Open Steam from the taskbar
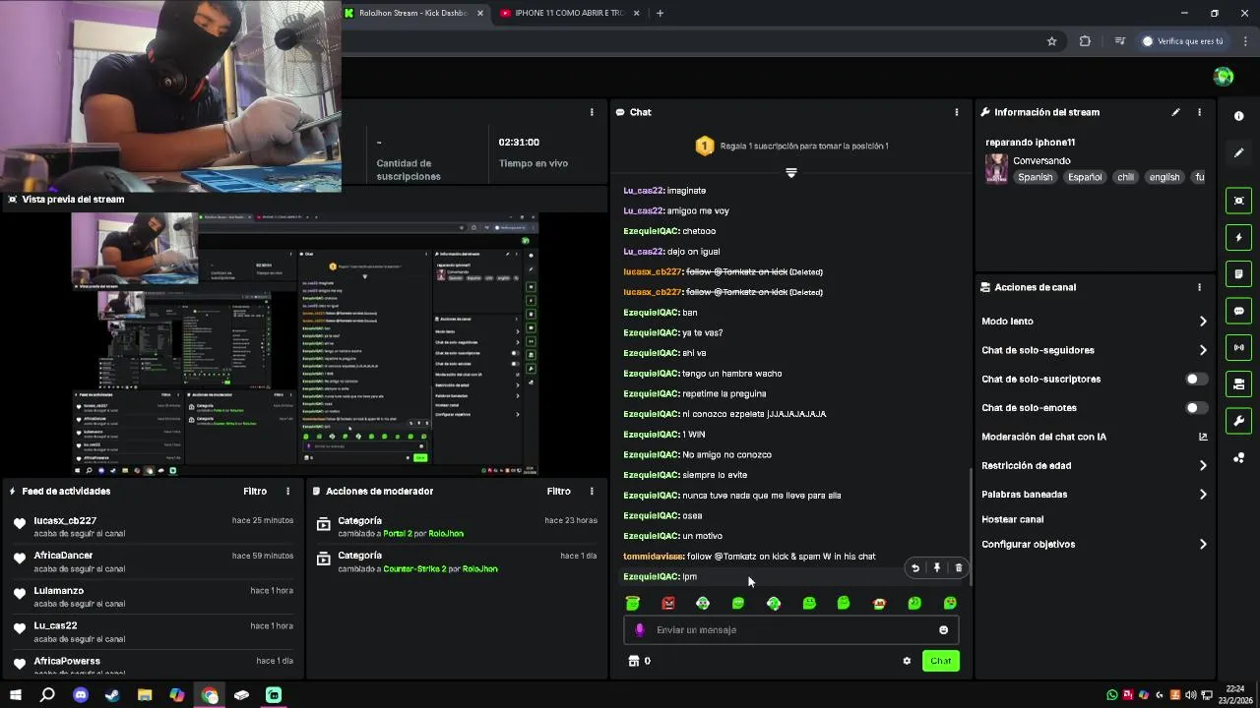This screenshot has height=708, width=1260. click(x=112, y=695)
